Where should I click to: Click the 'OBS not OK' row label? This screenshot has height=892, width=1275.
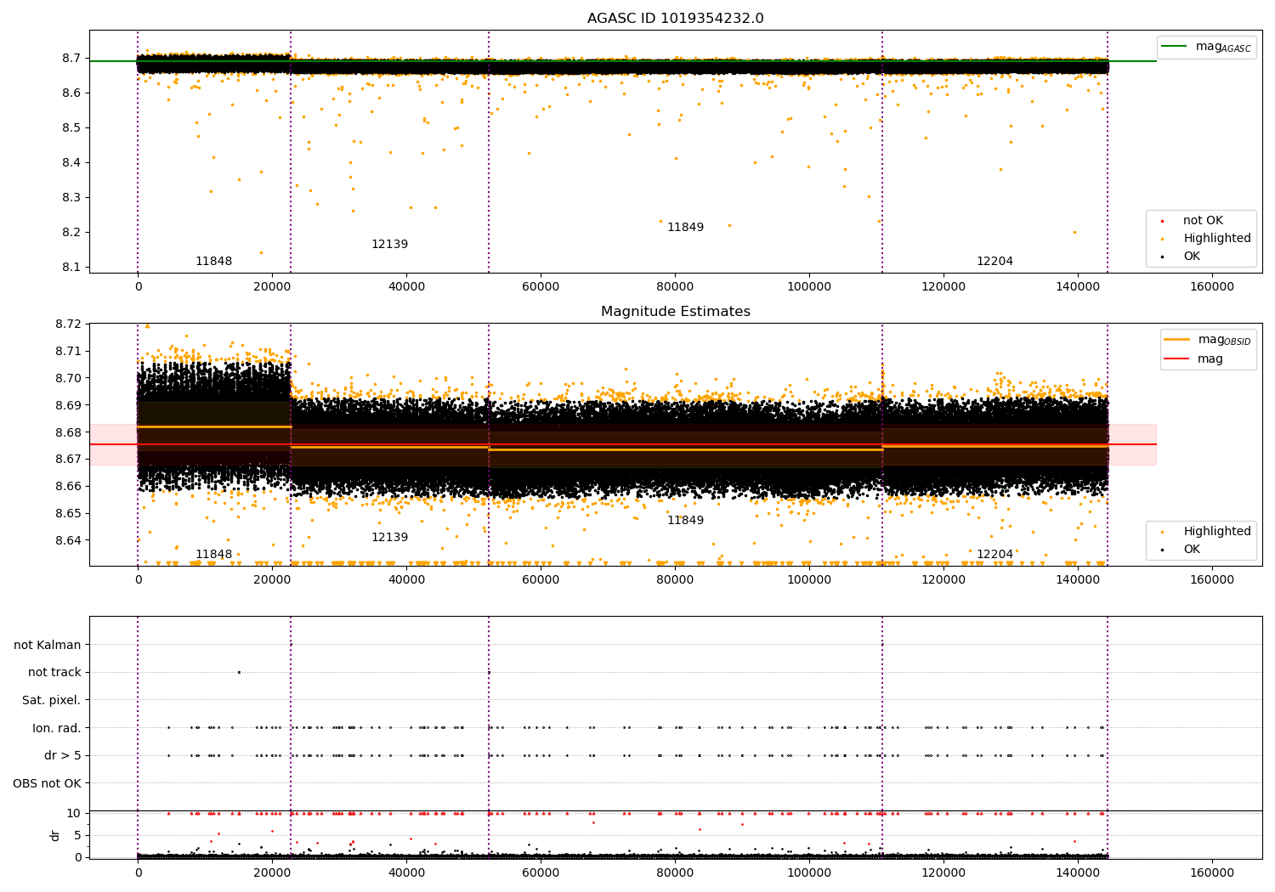pyautogui.click(x=47, y=783)
